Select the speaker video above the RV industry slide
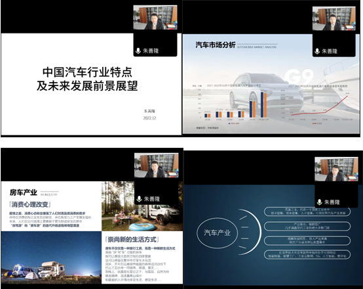Screen dimensions: 363x289 coord(157,166)
